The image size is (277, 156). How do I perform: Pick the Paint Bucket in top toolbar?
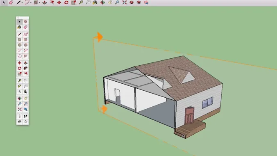coord(95,2)
